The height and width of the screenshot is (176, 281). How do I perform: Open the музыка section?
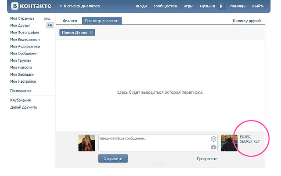pos(207,6)
